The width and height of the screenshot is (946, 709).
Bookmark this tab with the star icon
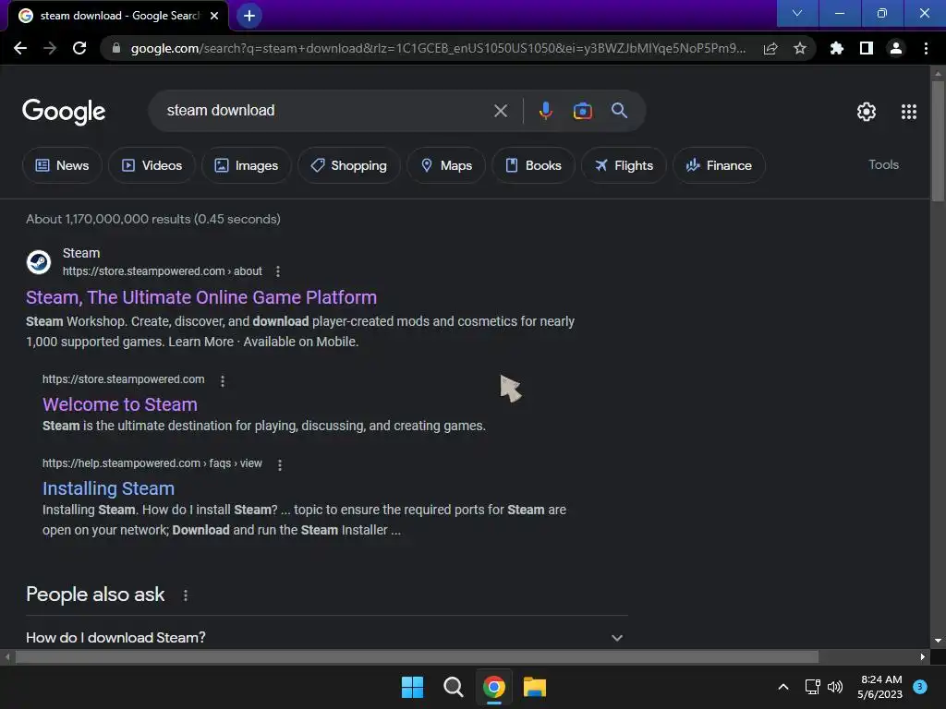tap(800, 48)
